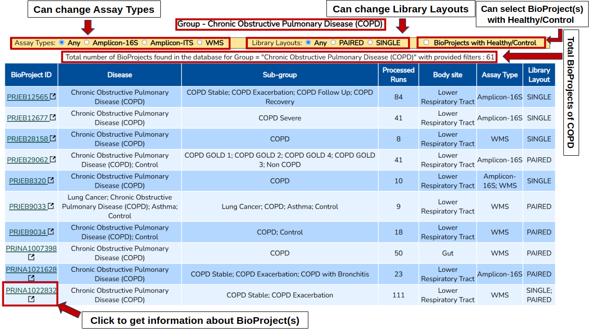591x331 pixels.
Task: Select SINGLE library layout radio
Action: click(370, 42)
